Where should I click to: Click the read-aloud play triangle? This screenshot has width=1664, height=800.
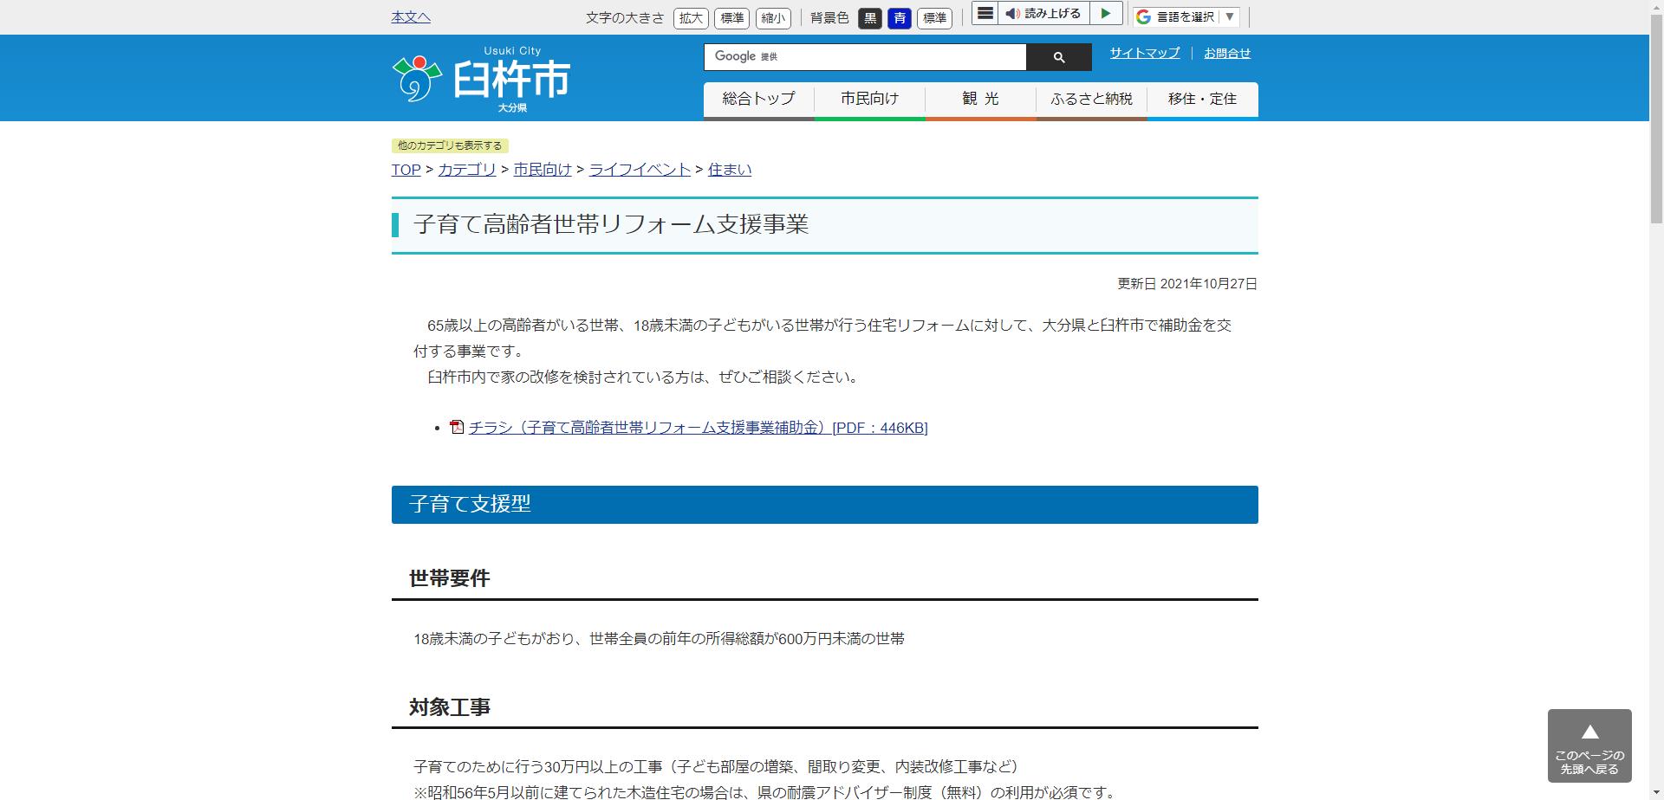pyautogui.click(x=1105, y=14)
